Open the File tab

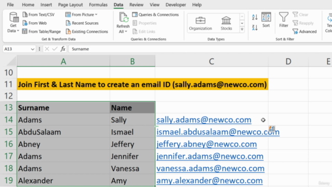10,5
